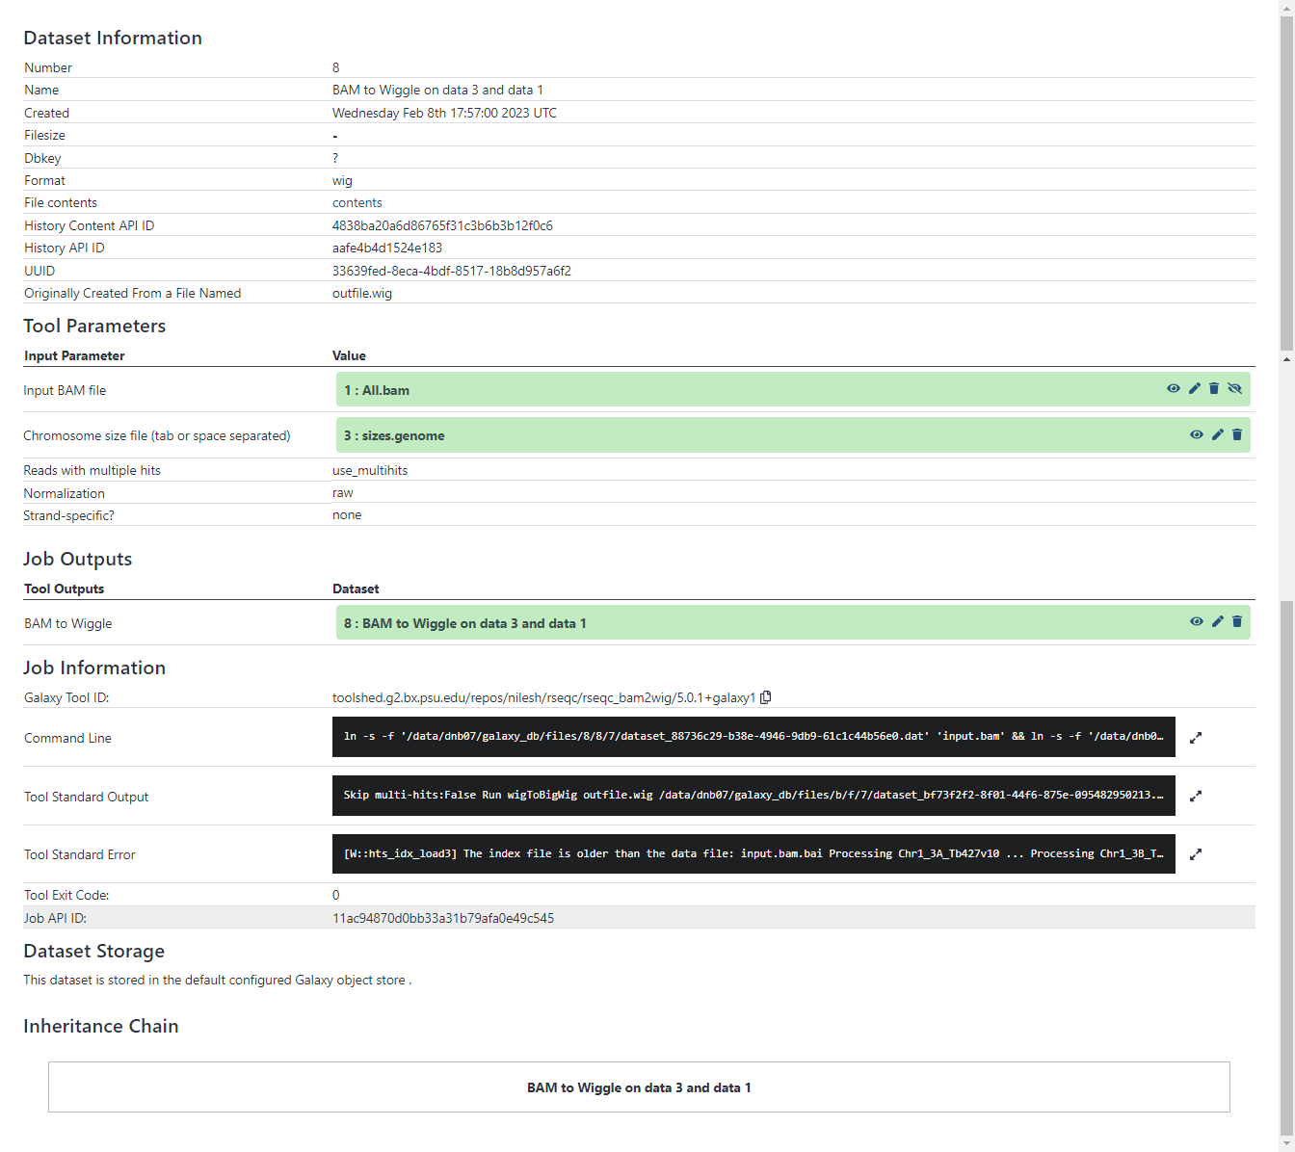Edit the sizes.genome dataset attributes

[1216, 434]
